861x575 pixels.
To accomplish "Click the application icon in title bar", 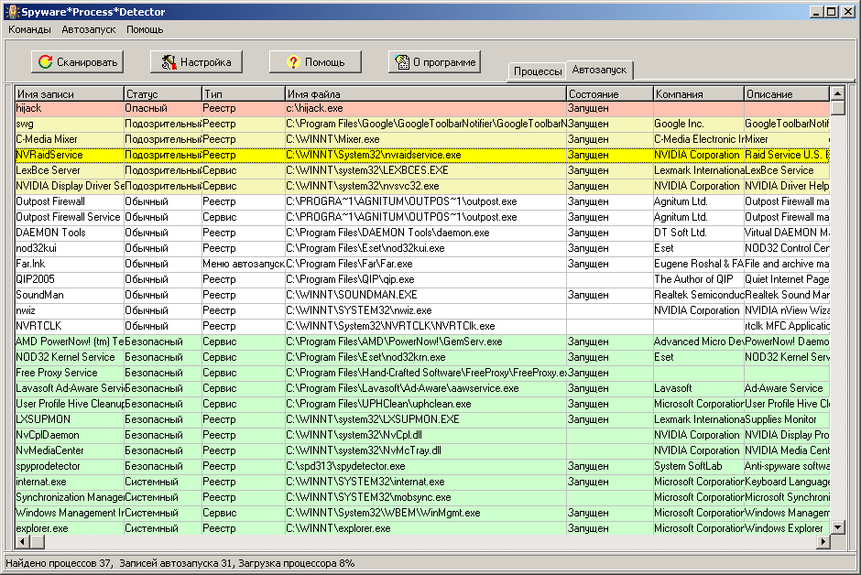I will click(11, 11).
